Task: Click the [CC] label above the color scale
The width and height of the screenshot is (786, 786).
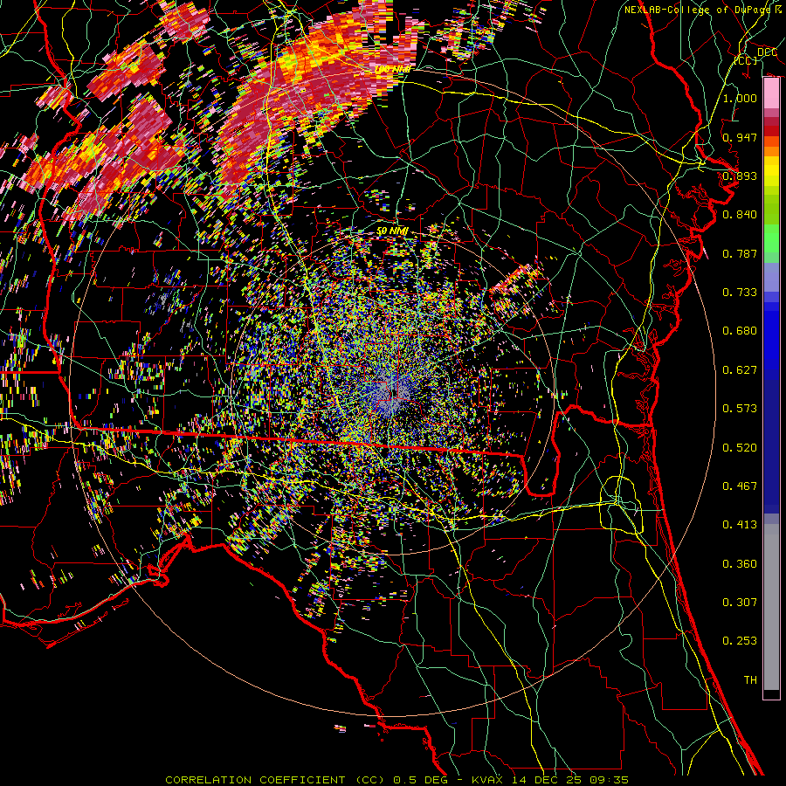Action: [x=746, y=60]
